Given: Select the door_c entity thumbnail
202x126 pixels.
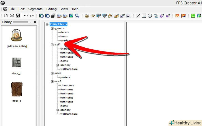Looking at the screenshot, I should tap(17, 62).
